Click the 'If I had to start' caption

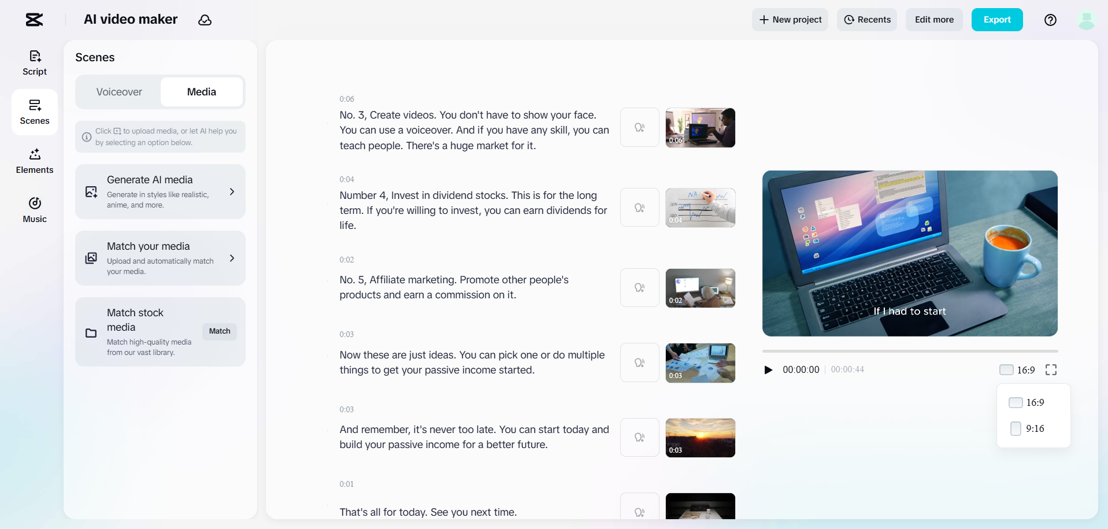[910, 312]
